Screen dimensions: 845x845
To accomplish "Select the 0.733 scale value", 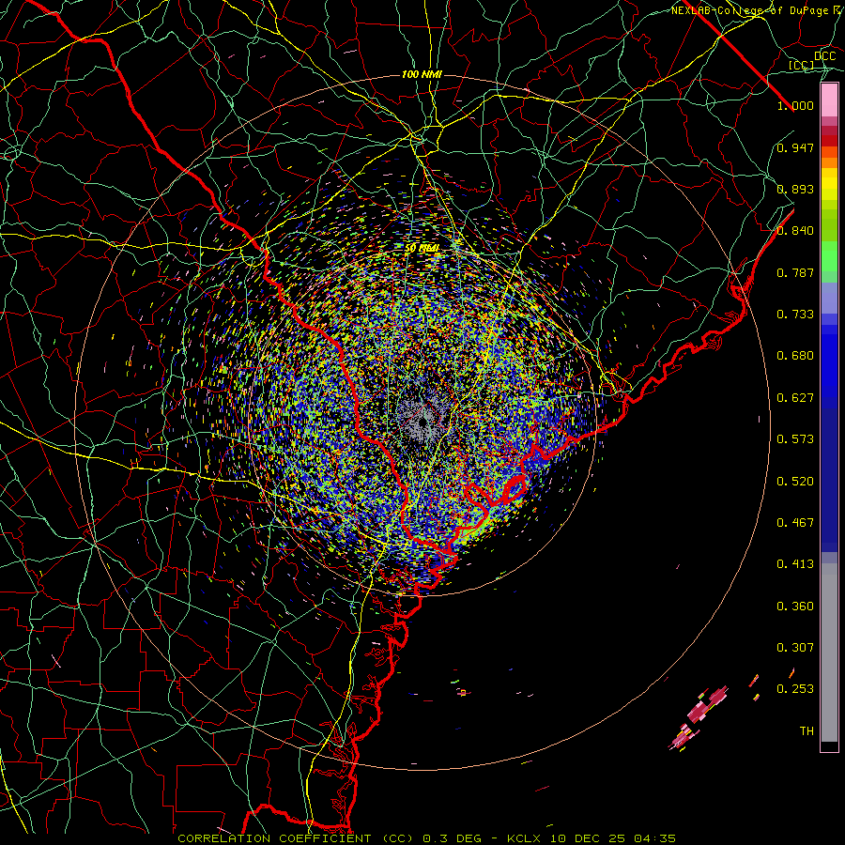I will pos(795,315).
